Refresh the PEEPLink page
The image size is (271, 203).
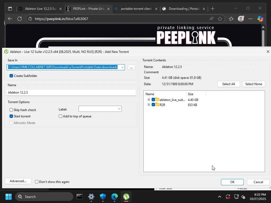(20, 19)
